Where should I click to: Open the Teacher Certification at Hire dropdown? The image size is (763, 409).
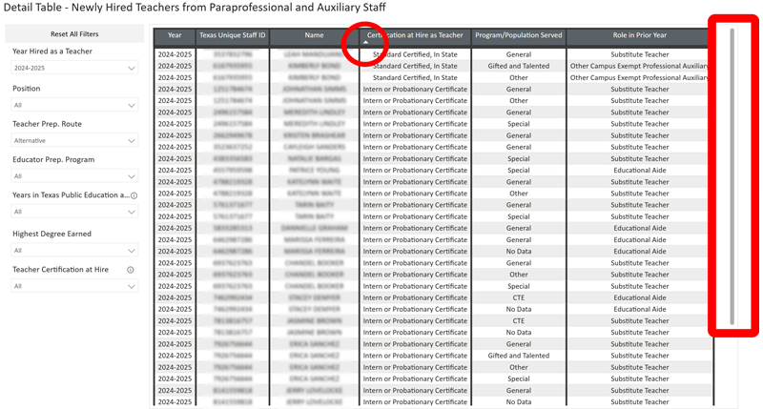pyautogui.click(x=74, y=286)
